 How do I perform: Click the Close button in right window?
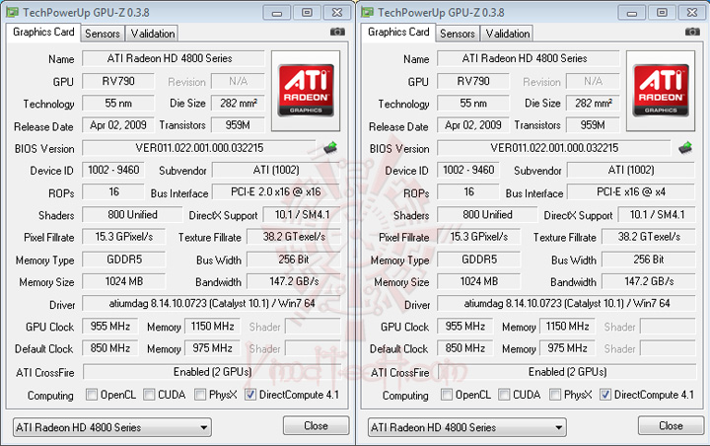pyautogui.click(x=672, y=425)
